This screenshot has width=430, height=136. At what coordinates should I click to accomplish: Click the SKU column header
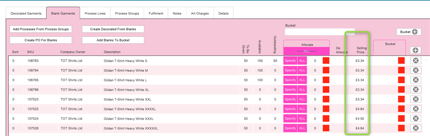(x=30, y=52)
